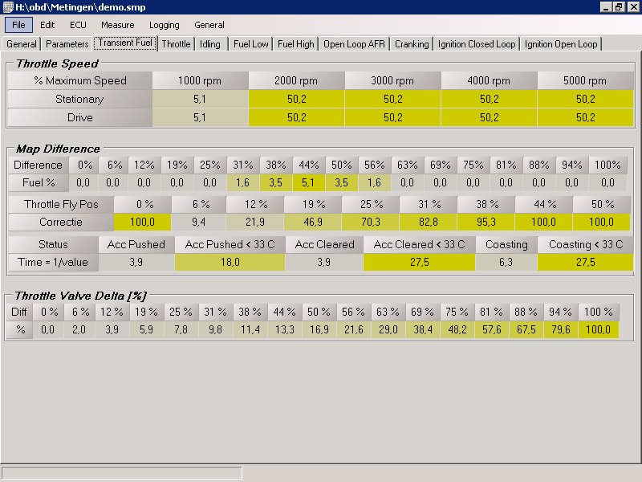
Task: Minimize the demo.smp window
Action: 606,7
